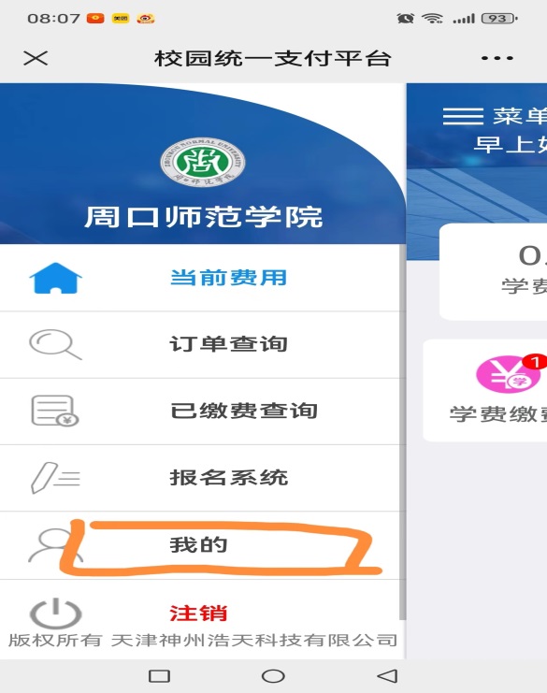Viewport: 547px width, 693px height.
Task: Open the hamburger menu icon
Action: 463,117
